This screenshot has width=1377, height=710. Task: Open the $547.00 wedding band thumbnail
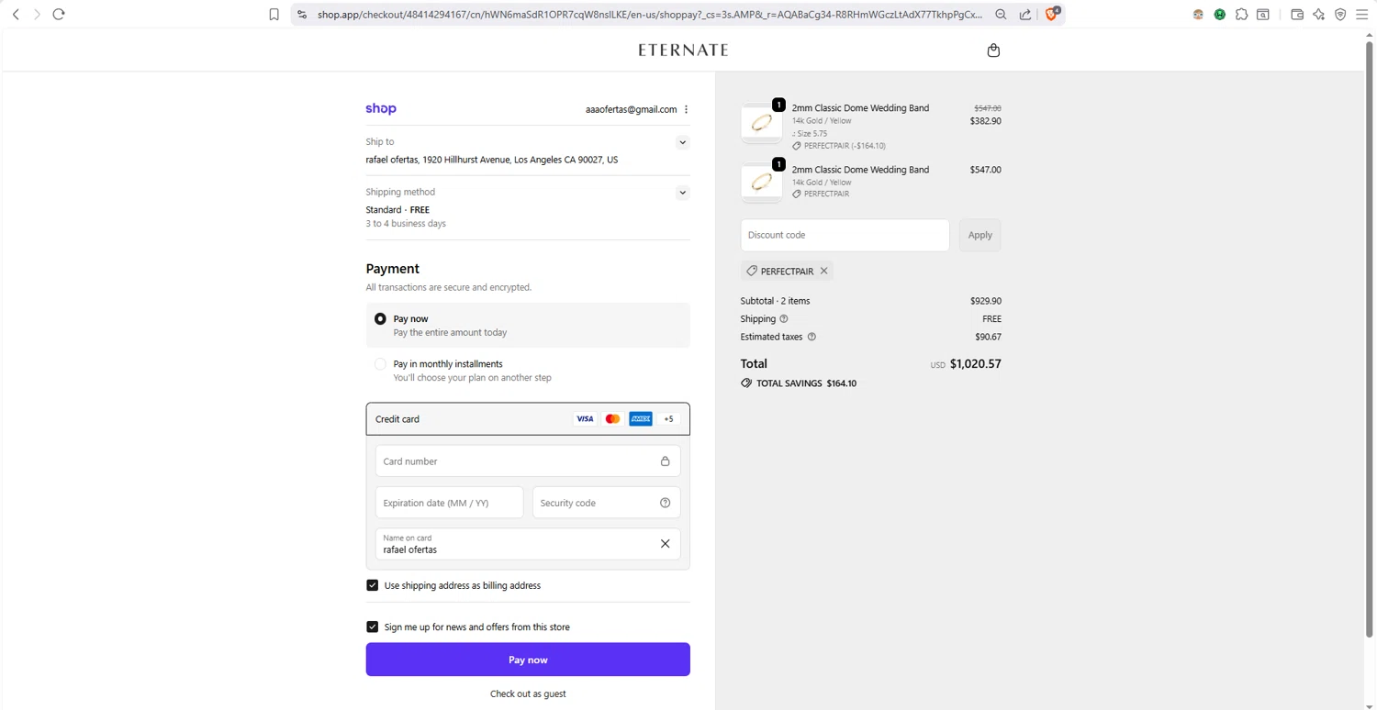tap(762, 183)
